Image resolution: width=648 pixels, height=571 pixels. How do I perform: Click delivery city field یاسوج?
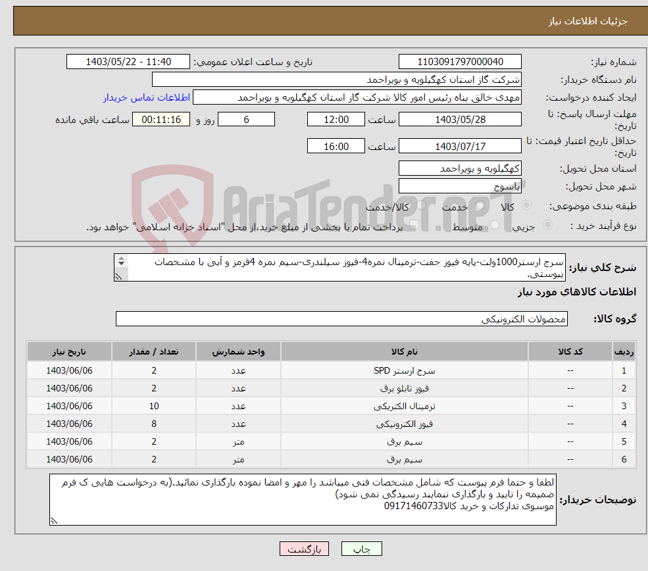[460, 186]
